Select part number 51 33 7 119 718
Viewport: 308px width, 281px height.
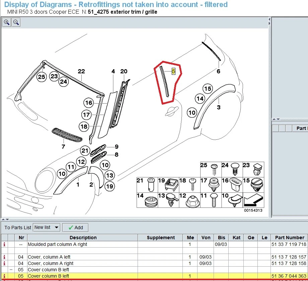(x=289, y=244)
